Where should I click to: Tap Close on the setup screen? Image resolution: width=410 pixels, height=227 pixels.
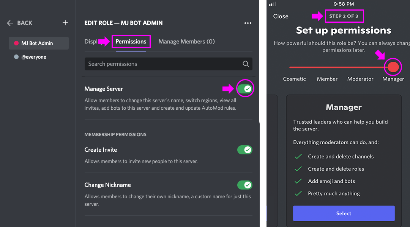click(x=281, y=16)
